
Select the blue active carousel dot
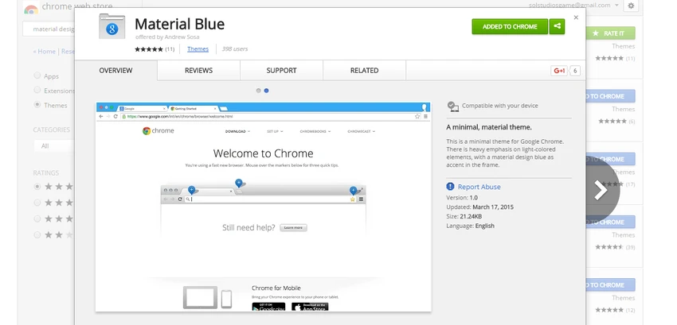(x=266, y=91)
